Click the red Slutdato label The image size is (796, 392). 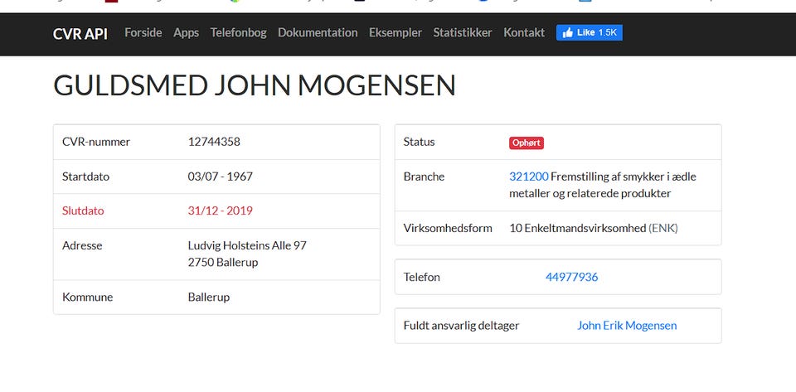83,211
